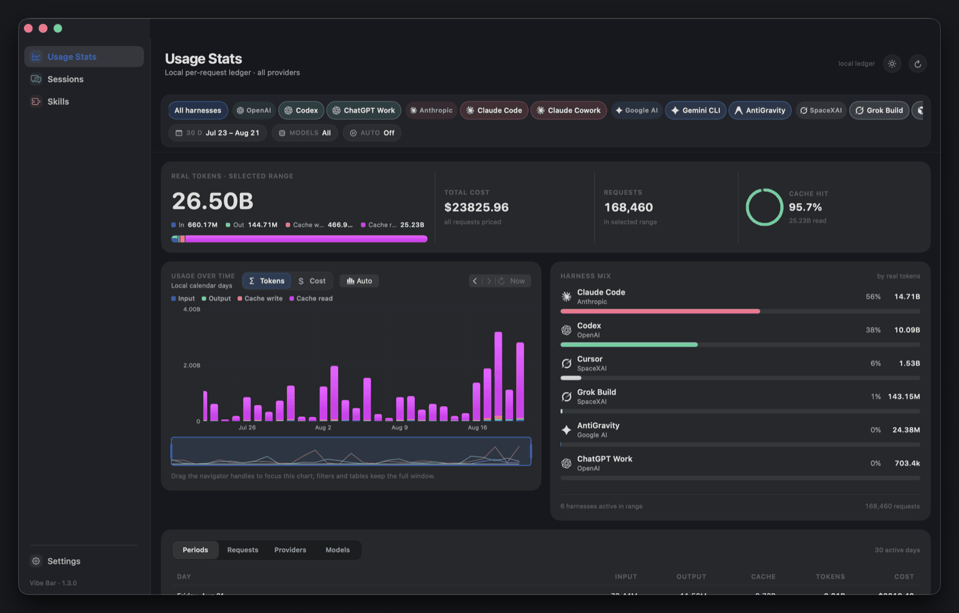Screen dimensions: 959x613
Task: Switch to the Providers tab
Action: [x=290, y=550]
